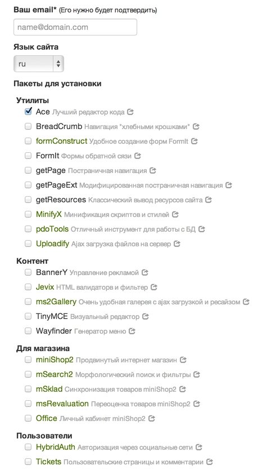Click external link icon after pdoTools description
The image size is (271, 470).
(x=202, y=229)
